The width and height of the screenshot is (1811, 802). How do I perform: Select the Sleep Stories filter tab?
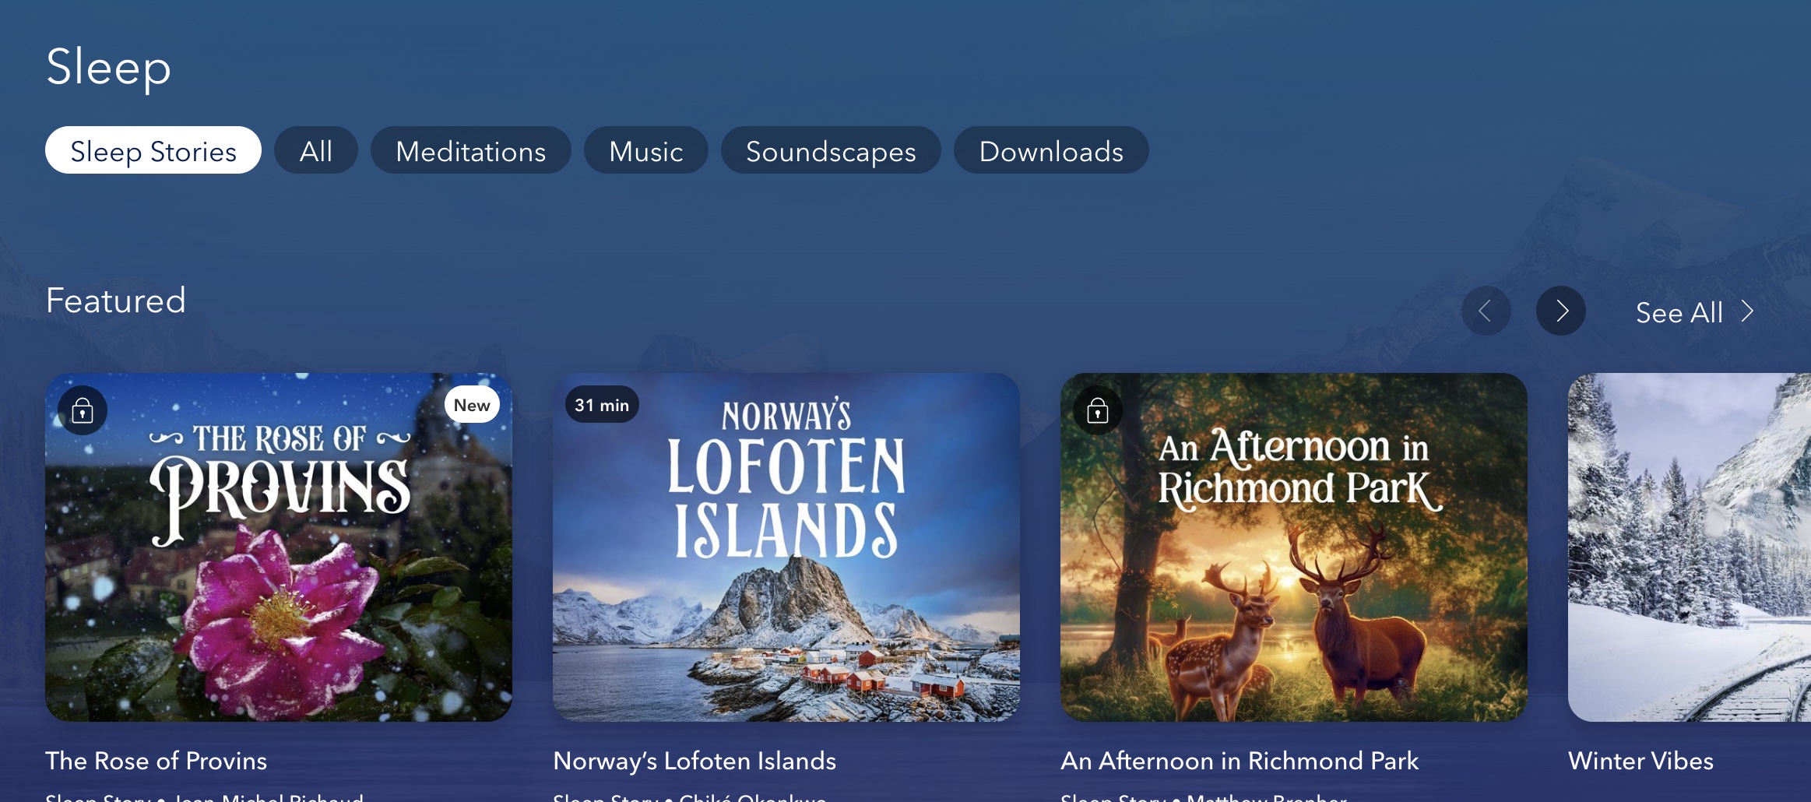click(x=153, y=150)
